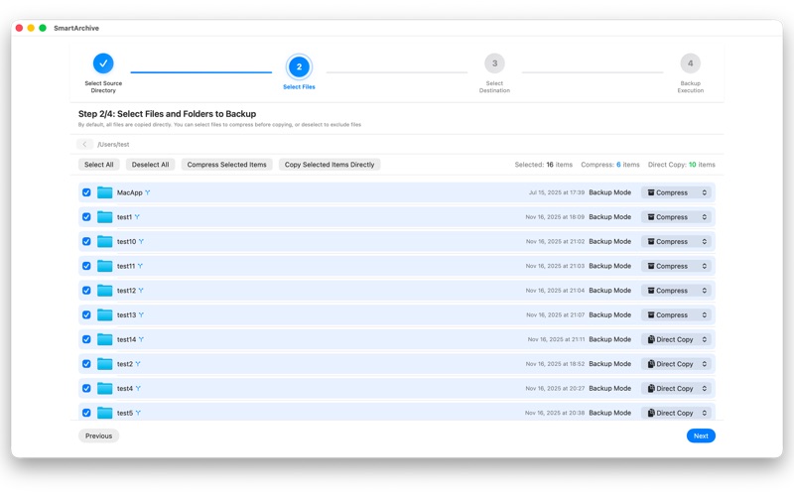Viewport: 794px width, 496px height.
Task: Open backup mode dropdown for test5
Action: click(677, 413)
